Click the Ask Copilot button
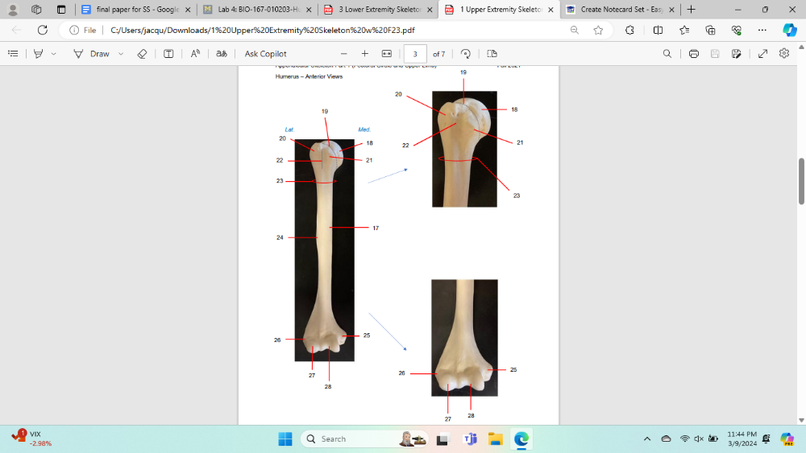The width and height of the screenshot is (806, 453). (x=265, y=54)
